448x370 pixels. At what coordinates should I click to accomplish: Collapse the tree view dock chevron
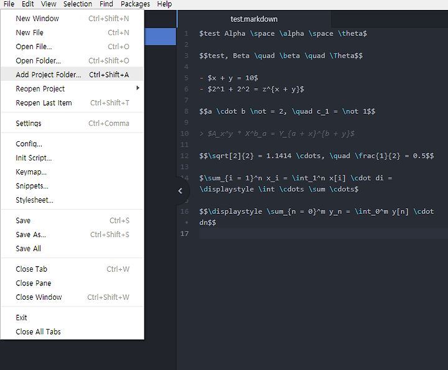[x=180, y=191]
